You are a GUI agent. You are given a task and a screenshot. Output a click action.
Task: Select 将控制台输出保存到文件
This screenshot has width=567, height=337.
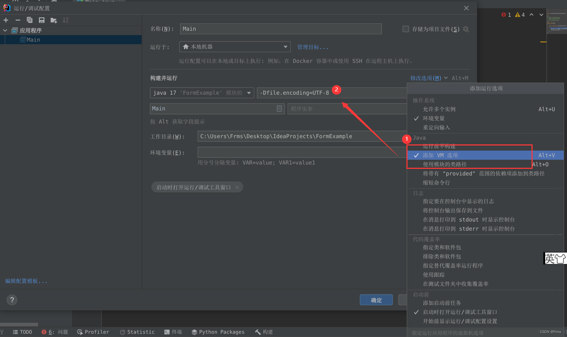(x=485, y=211)
